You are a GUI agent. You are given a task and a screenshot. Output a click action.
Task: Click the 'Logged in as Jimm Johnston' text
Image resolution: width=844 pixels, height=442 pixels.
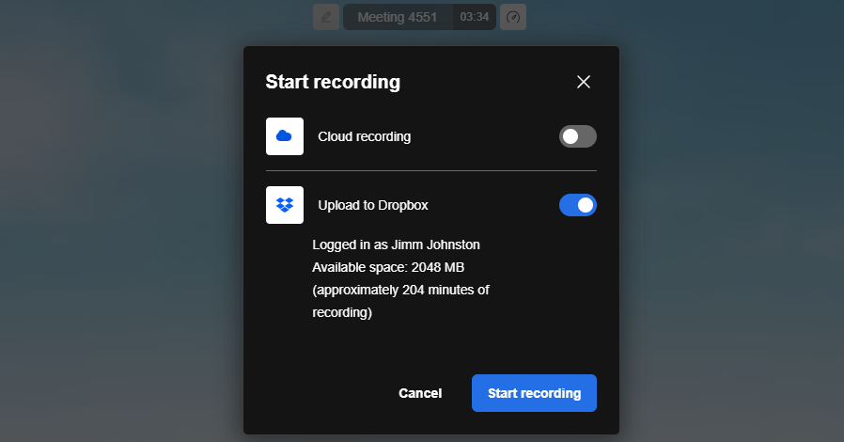(x=397, y=245)
